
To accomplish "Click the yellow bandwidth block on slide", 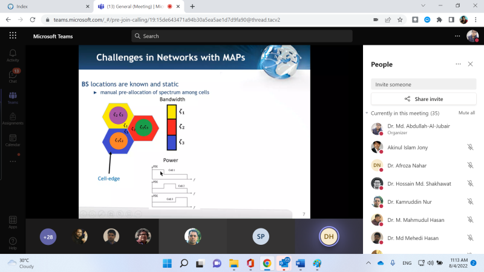I will pos(172,112).
